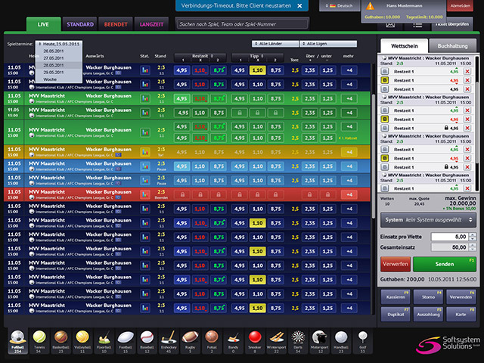Select the Futsal sport icon

click(x=212, y=341)
